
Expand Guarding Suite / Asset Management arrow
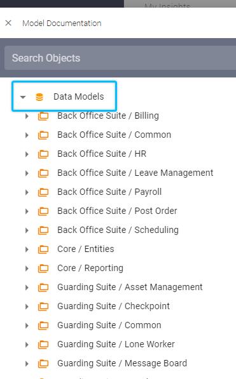[27, 288]
